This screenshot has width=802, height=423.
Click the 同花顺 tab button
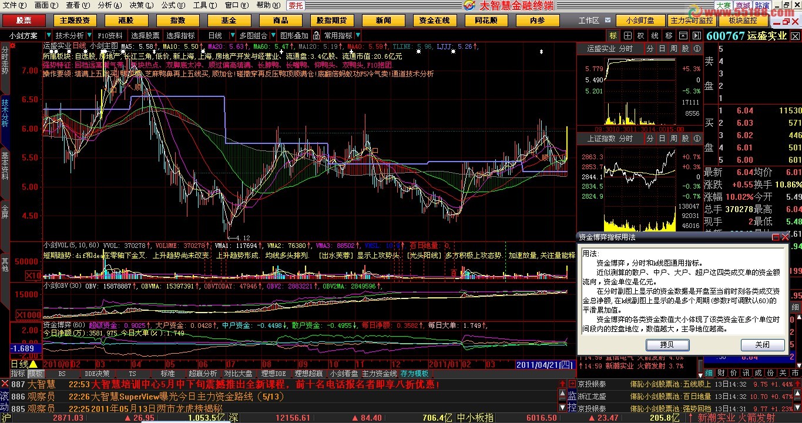coord(487,21)
